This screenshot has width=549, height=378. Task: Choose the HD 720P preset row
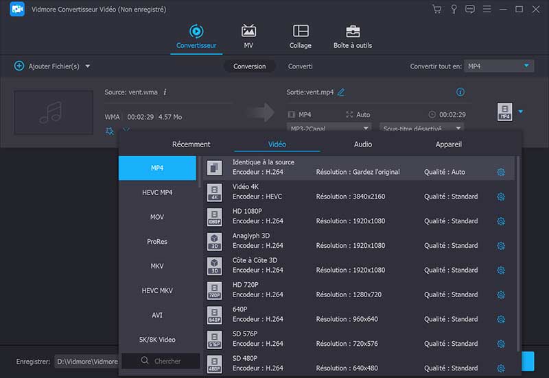pos(357,290)
